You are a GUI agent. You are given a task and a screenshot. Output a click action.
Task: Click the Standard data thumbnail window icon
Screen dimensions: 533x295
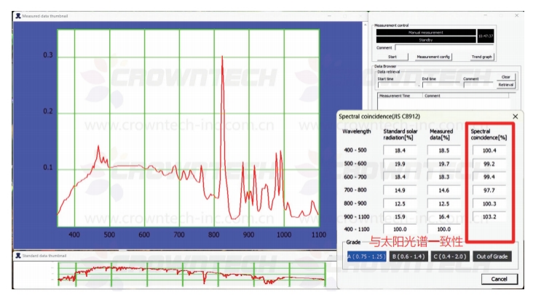17,255
